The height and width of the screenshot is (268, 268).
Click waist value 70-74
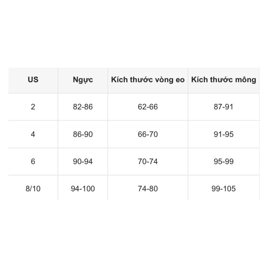[148, 161]
